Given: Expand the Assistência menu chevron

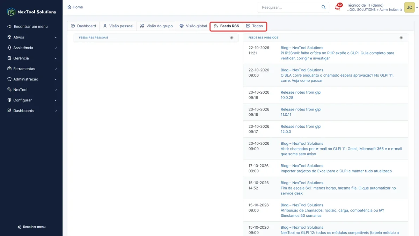Looking at the screenshot, I should click(56, 48).
